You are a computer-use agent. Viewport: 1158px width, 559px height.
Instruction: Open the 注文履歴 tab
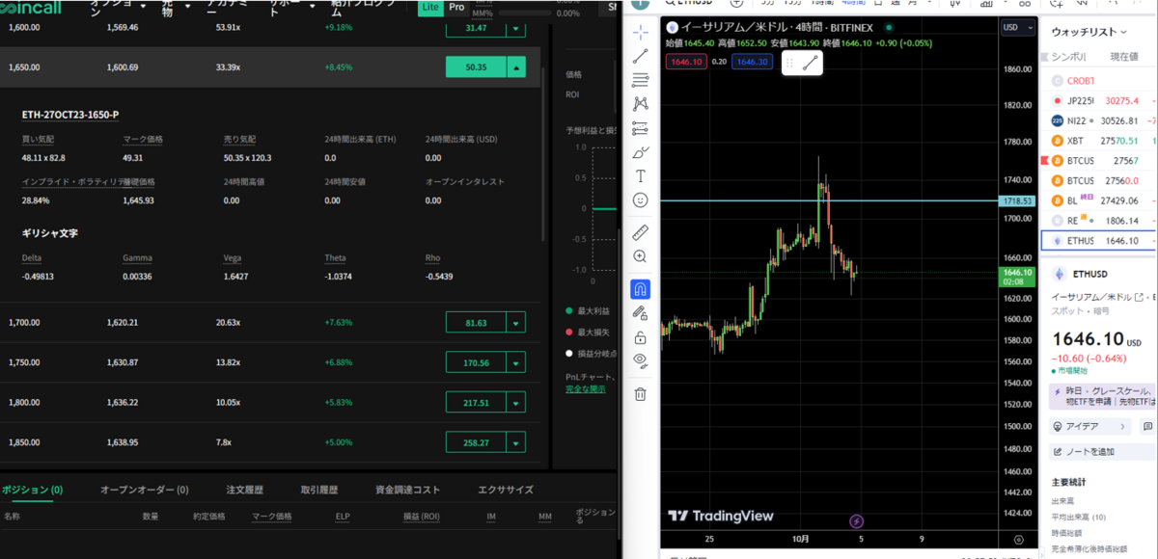pos(245,490)
